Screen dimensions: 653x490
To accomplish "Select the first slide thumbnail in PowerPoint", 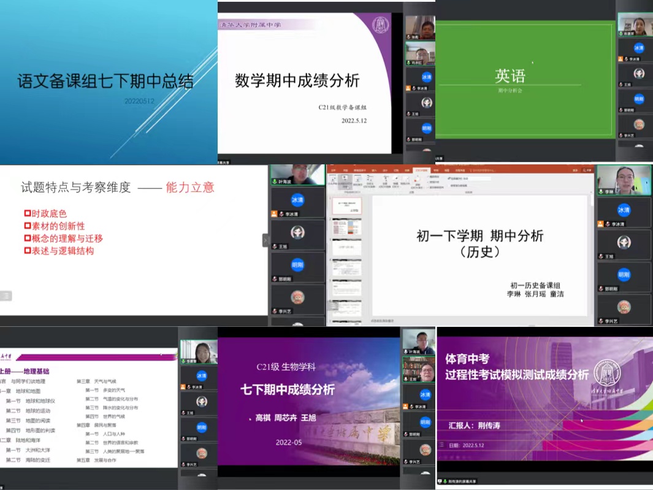I will point(347,206).
